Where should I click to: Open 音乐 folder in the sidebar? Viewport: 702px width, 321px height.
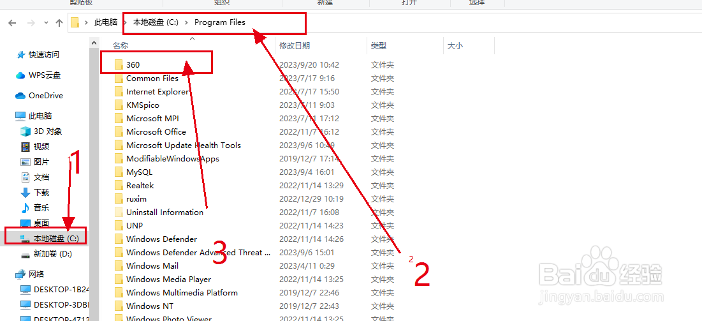click(x=41, y=207)
